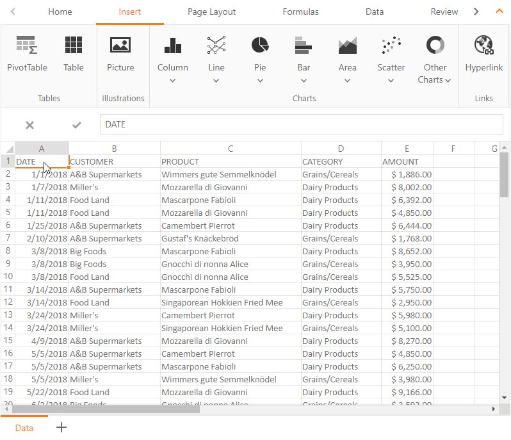
Task: Show more ribbon tabs with right arrow
Action: pyautogui.click(x=476, y=12)
